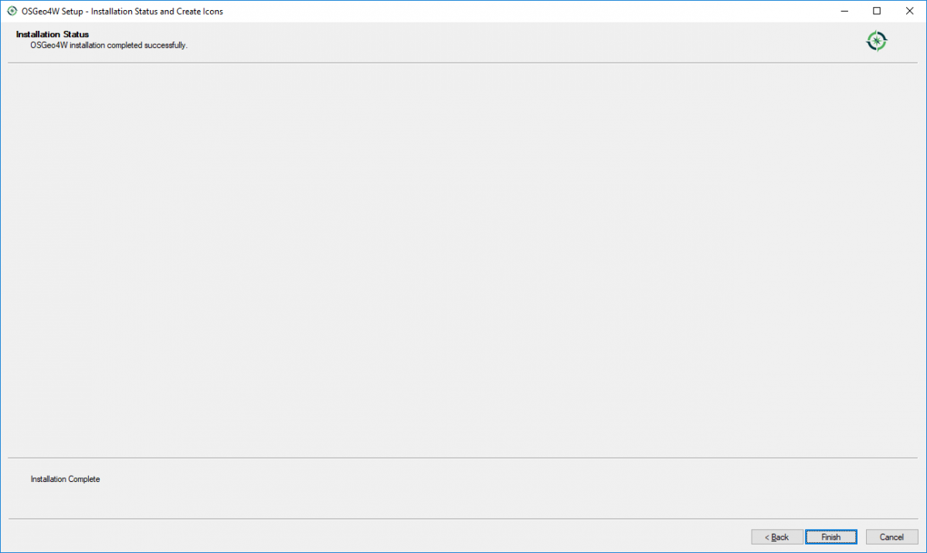Select the Back navigation button
Viewport: 927px width, 553px height.
pos(777,537)
